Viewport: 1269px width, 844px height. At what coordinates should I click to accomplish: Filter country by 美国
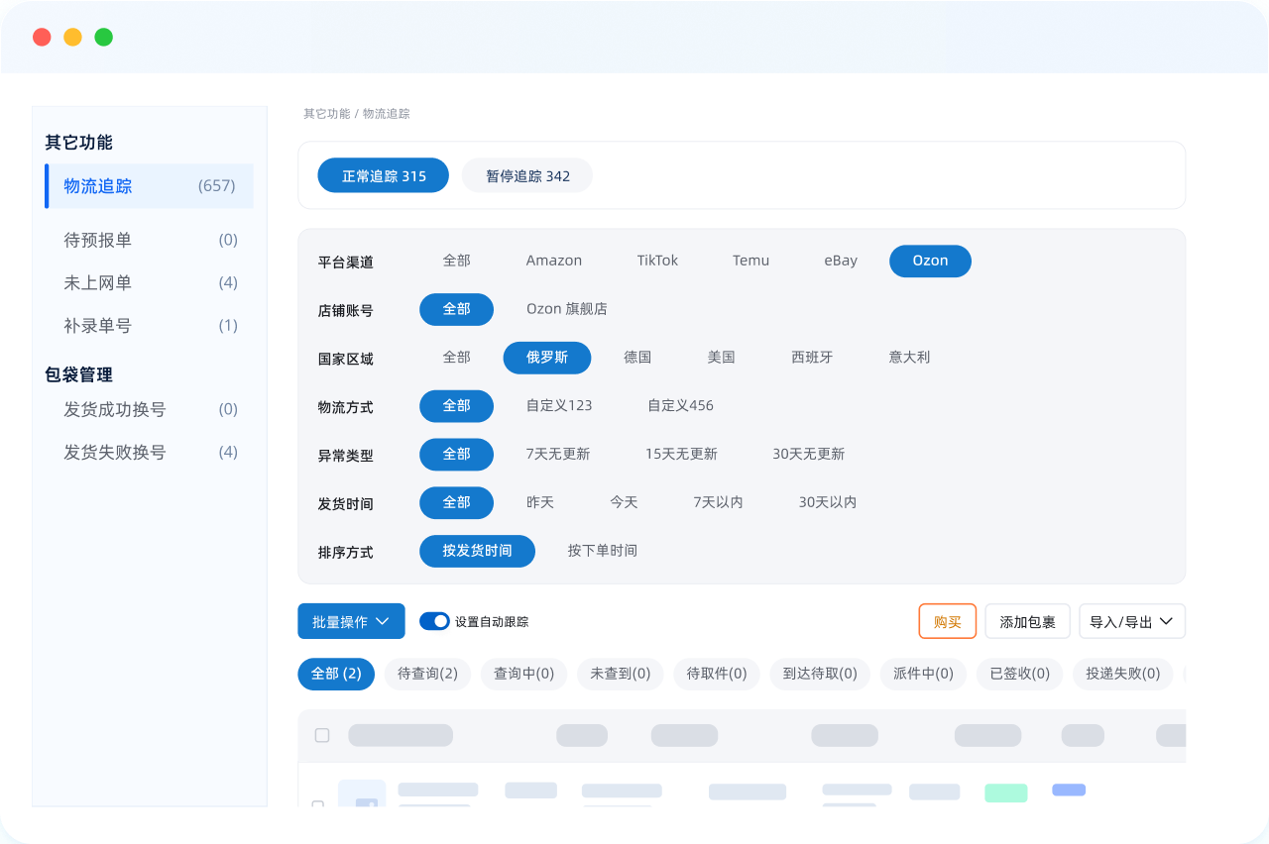721,358
